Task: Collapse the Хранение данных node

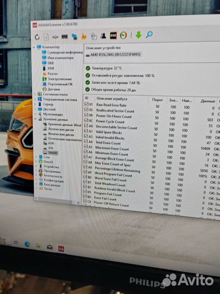Action: coord(35,119)
